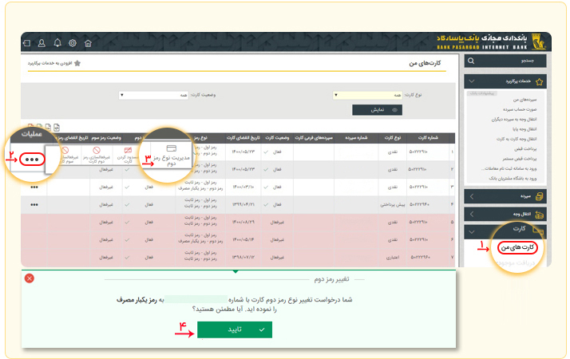Go to the home icon
The image size is (570, 359).
pyautogui.click(x=88, y=43)
